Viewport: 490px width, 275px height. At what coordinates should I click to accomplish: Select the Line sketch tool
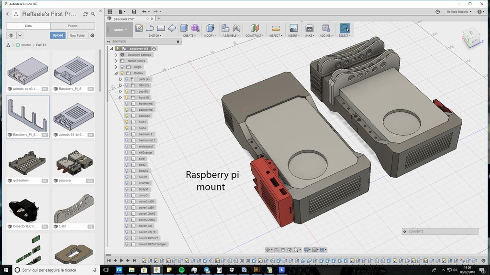point(150,28)
